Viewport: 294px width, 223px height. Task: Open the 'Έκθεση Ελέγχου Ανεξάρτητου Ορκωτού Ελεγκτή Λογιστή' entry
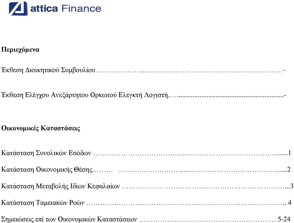[x=85, y=95]
